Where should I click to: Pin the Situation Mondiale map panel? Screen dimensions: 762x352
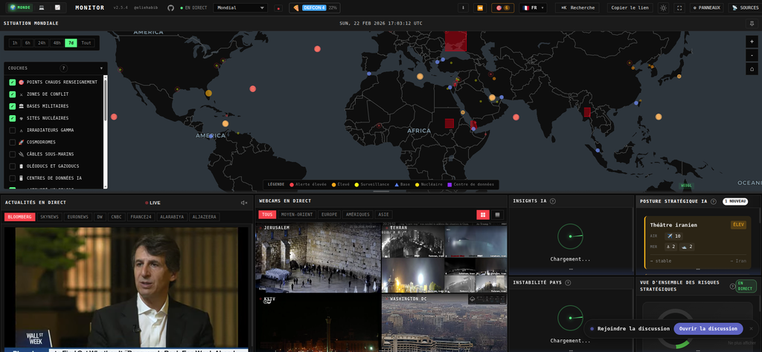point(752,23)
